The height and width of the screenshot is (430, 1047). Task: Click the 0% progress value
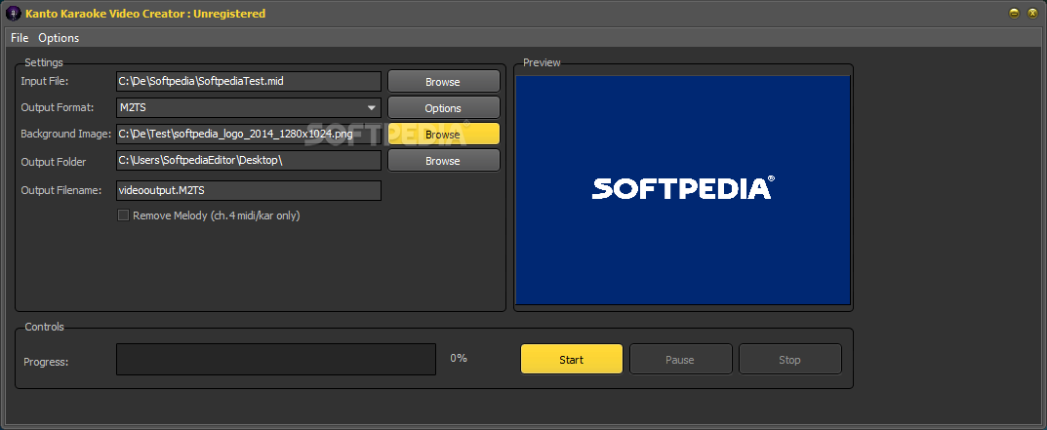click(x=459, y=358)
